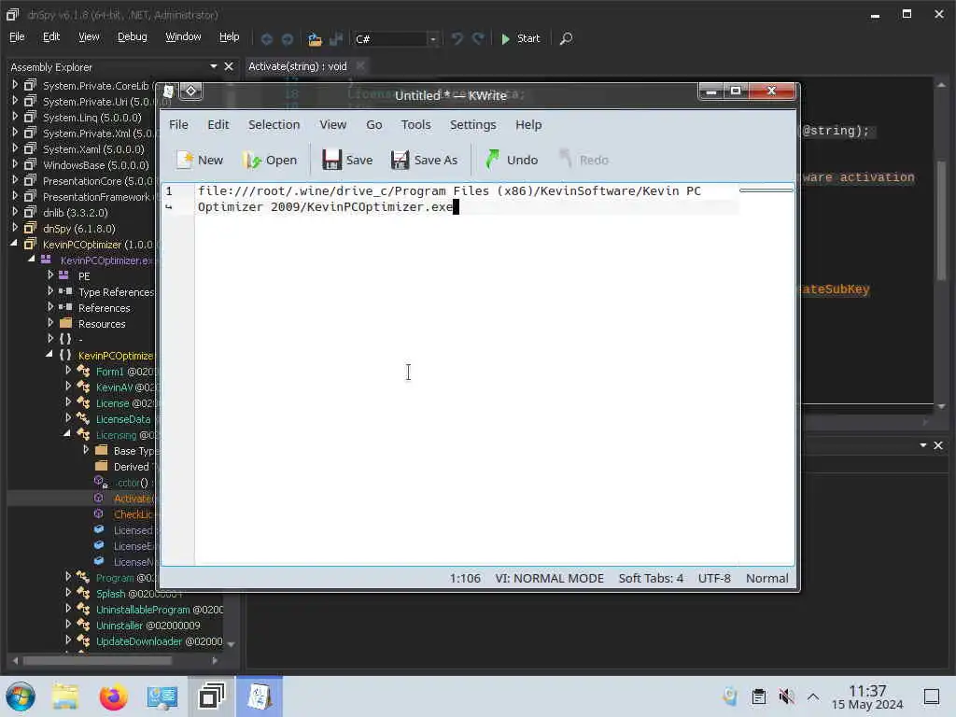Open KWrite Go menu
The height and width of the screenshot is (717, 956).
click(x=374, y=124)
